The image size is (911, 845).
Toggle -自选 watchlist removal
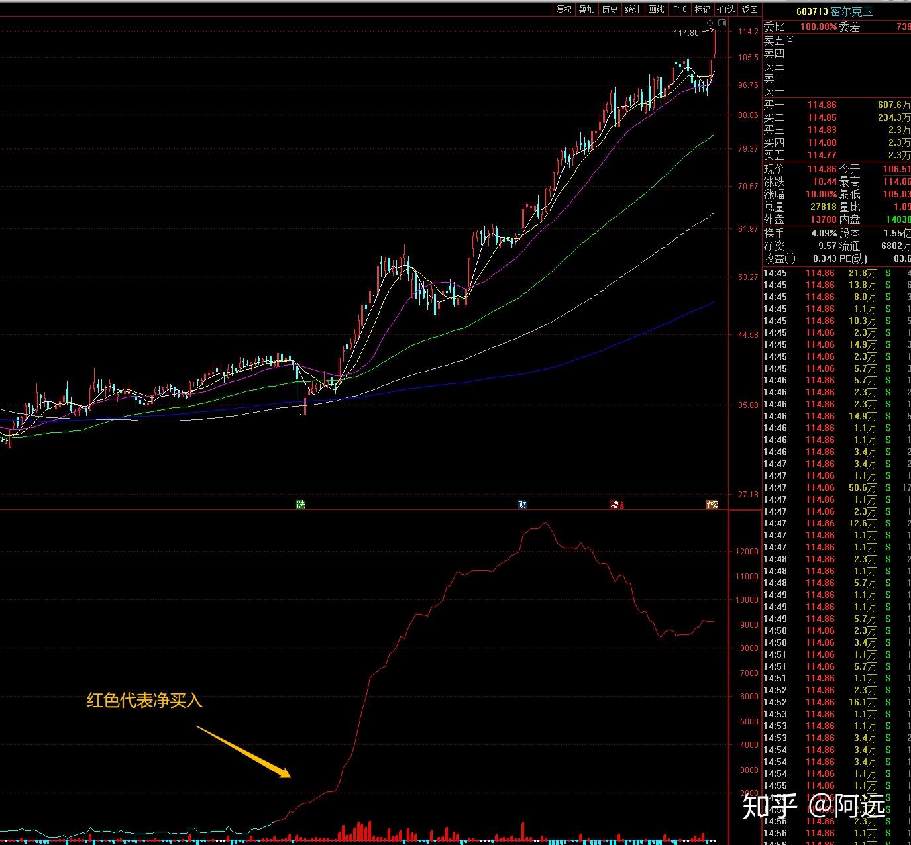[x=726, y=9]
